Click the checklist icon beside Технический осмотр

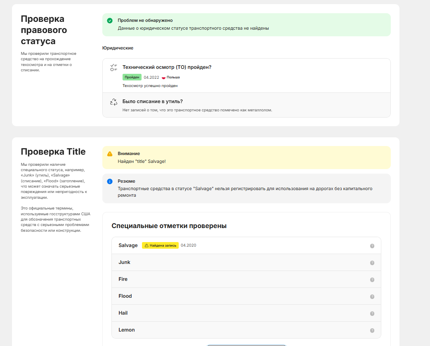point(113,67)
